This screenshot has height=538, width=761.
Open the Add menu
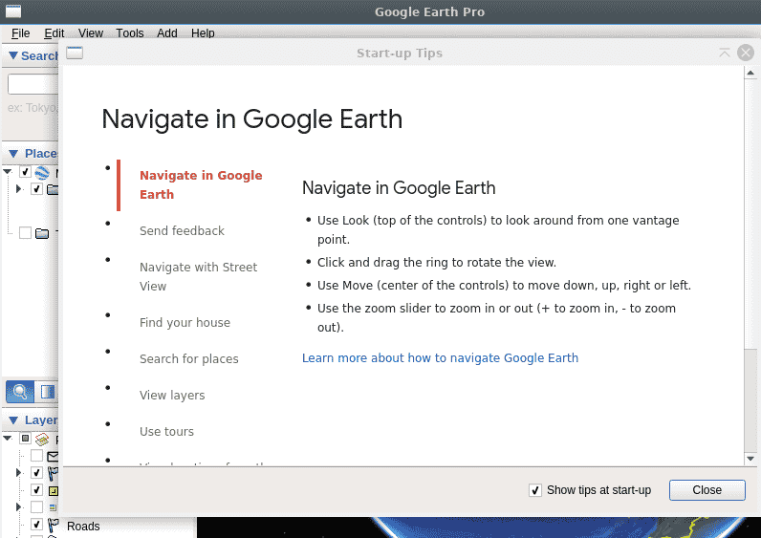pos(167,33)
